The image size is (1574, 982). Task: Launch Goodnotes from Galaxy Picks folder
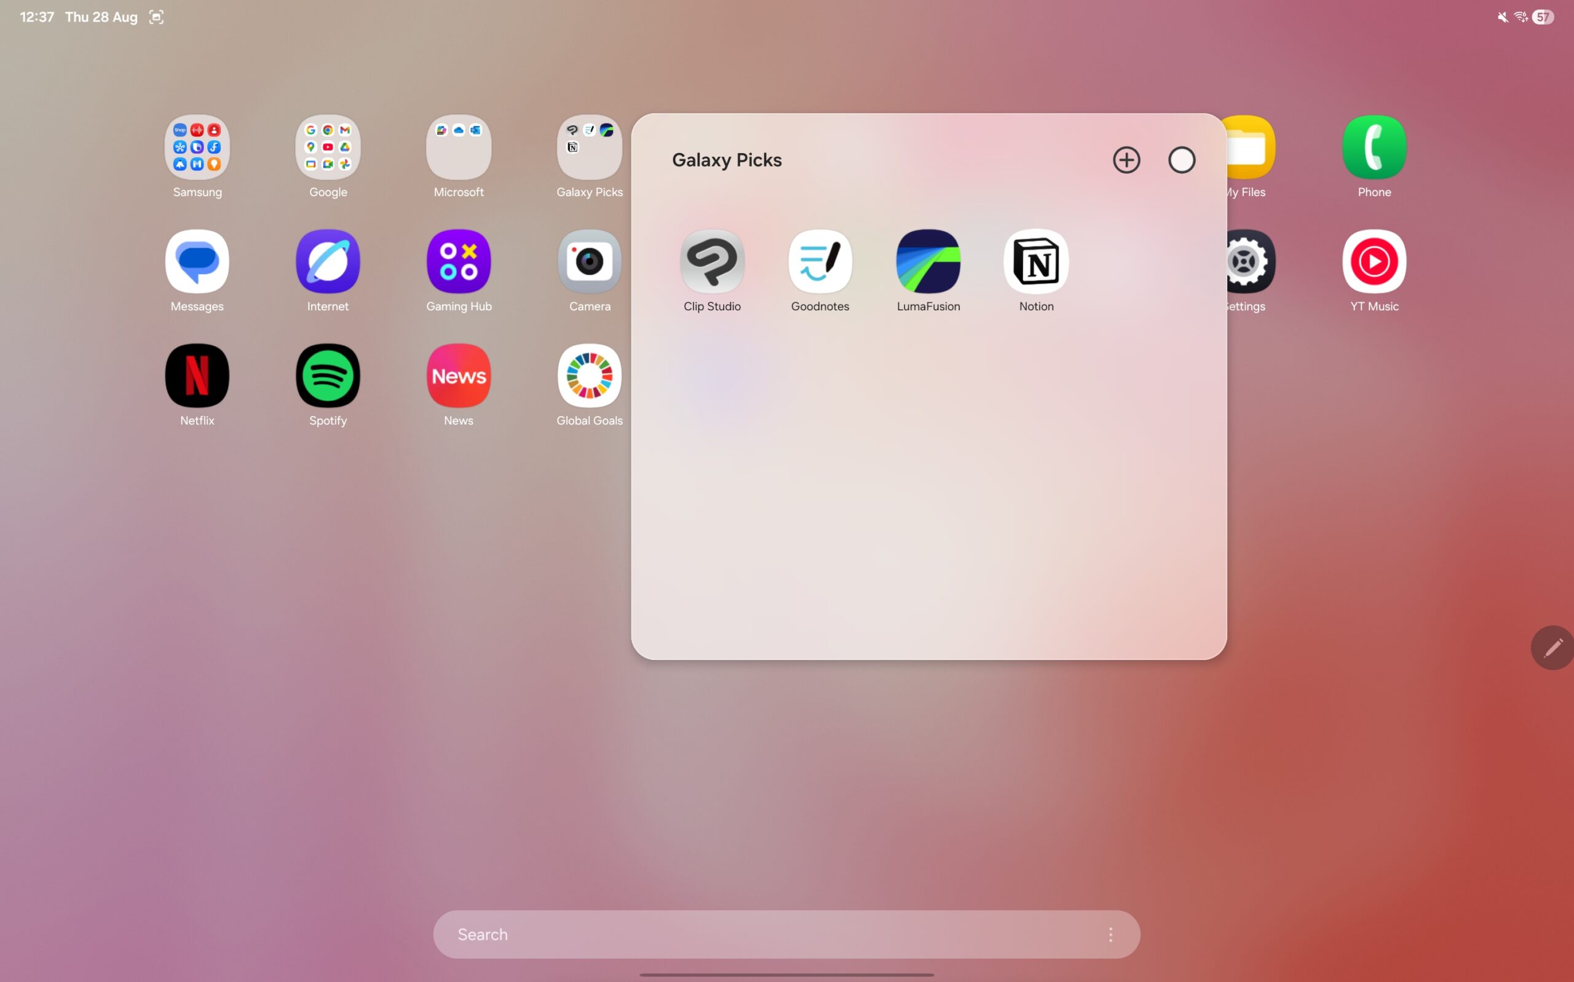820,262
